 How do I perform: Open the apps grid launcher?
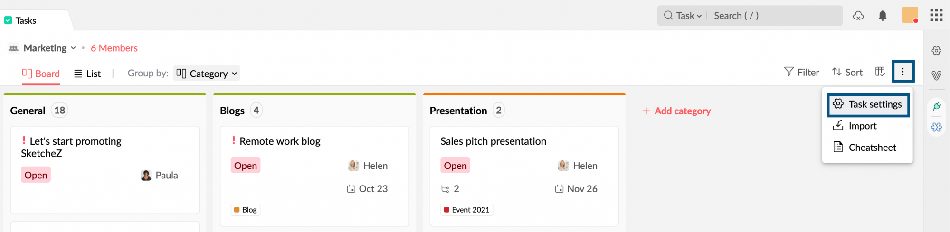click(x=936, y=15)
